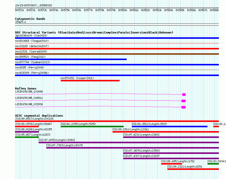Viewport: 226px width, 179px height.
Task: Click label esv999520 (Pang2010)
Action: 30,57
